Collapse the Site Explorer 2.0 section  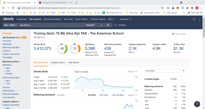point(12,38)
